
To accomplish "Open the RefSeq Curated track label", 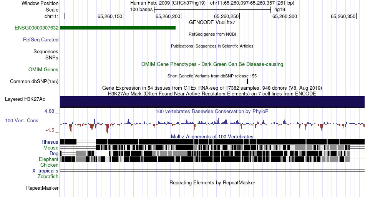I will 41,40.
